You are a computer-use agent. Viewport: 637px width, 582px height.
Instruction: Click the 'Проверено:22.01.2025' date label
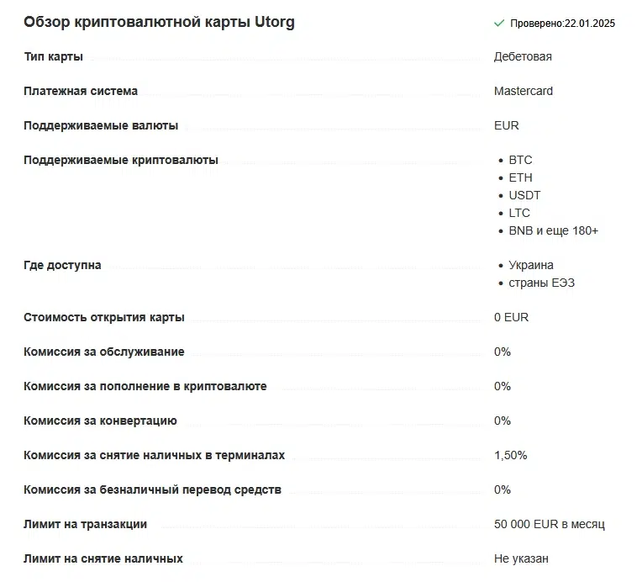tap(563, 24)
